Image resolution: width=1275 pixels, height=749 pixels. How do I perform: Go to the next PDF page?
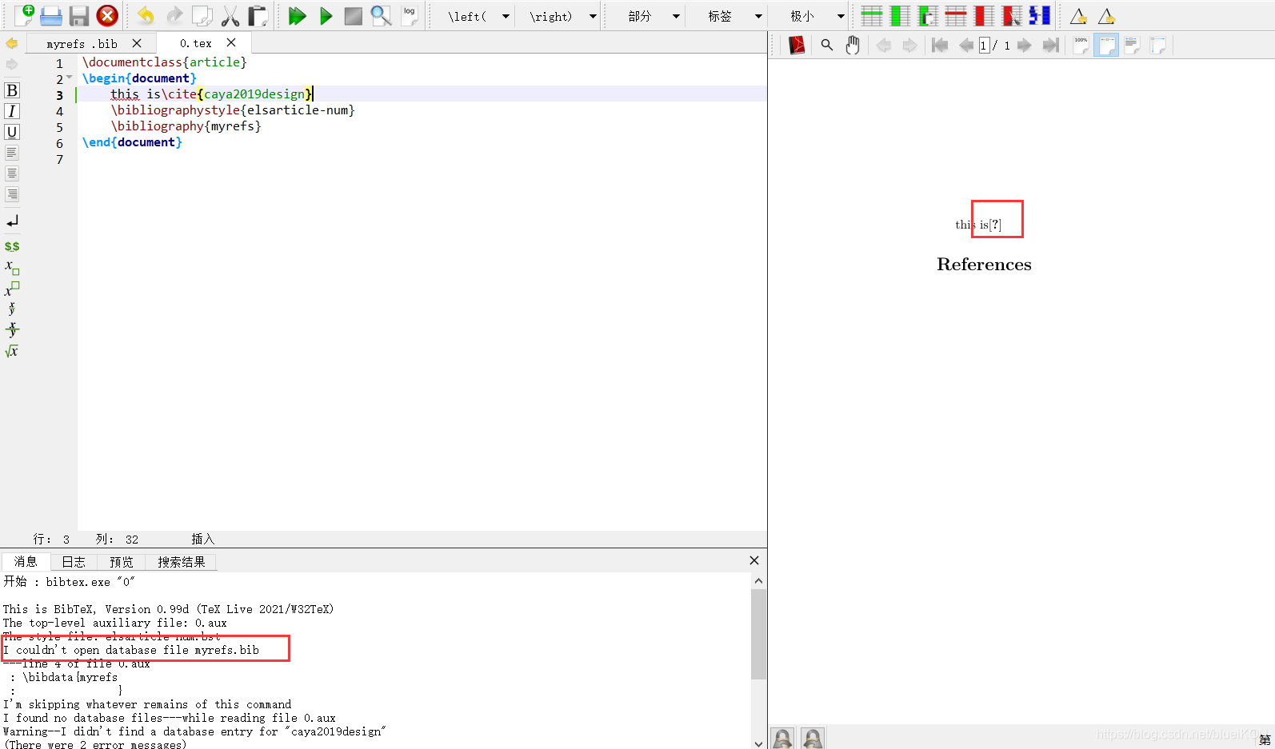[x=1024, y=46]
